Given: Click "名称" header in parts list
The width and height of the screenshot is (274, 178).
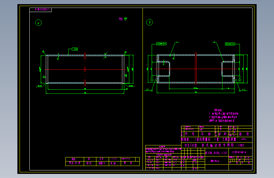Looking at the screenshot, I should pos(206,134).
